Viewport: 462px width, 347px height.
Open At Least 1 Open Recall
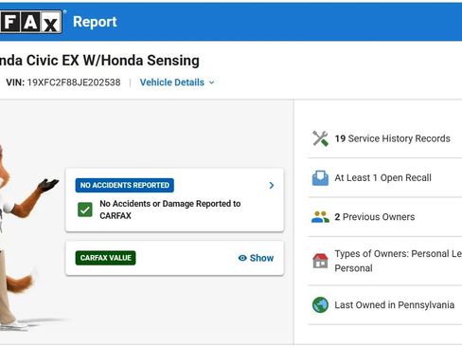point(384,178)
